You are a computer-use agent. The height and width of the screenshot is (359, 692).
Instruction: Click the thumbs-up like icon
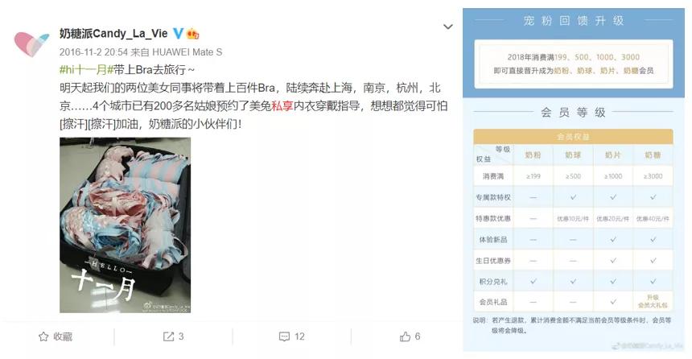click(x=405, y=336)
